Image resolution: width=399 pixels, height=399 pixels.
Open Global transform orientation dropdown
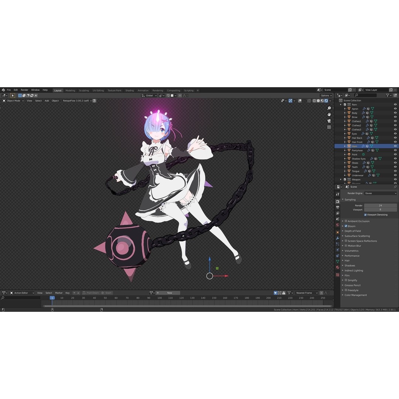(x=149, y=95)
